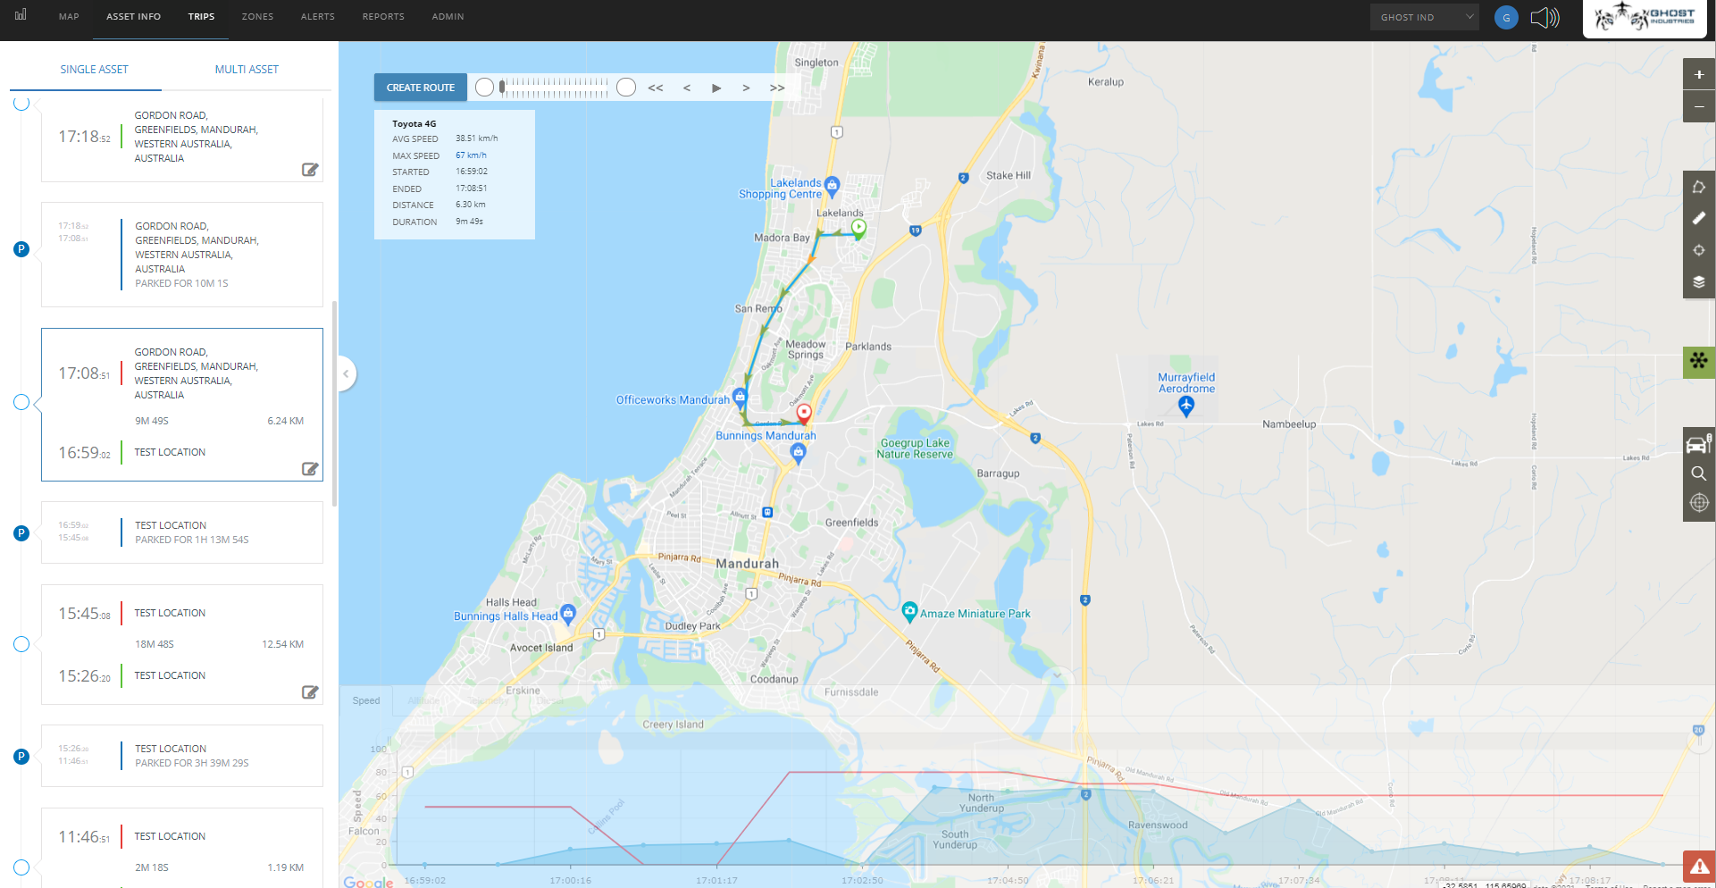Image resolution: width=1716 pixels, height=888 pixels.
Task: Click the Lakelands Shopping Centre map label
Action: [781, 188]
